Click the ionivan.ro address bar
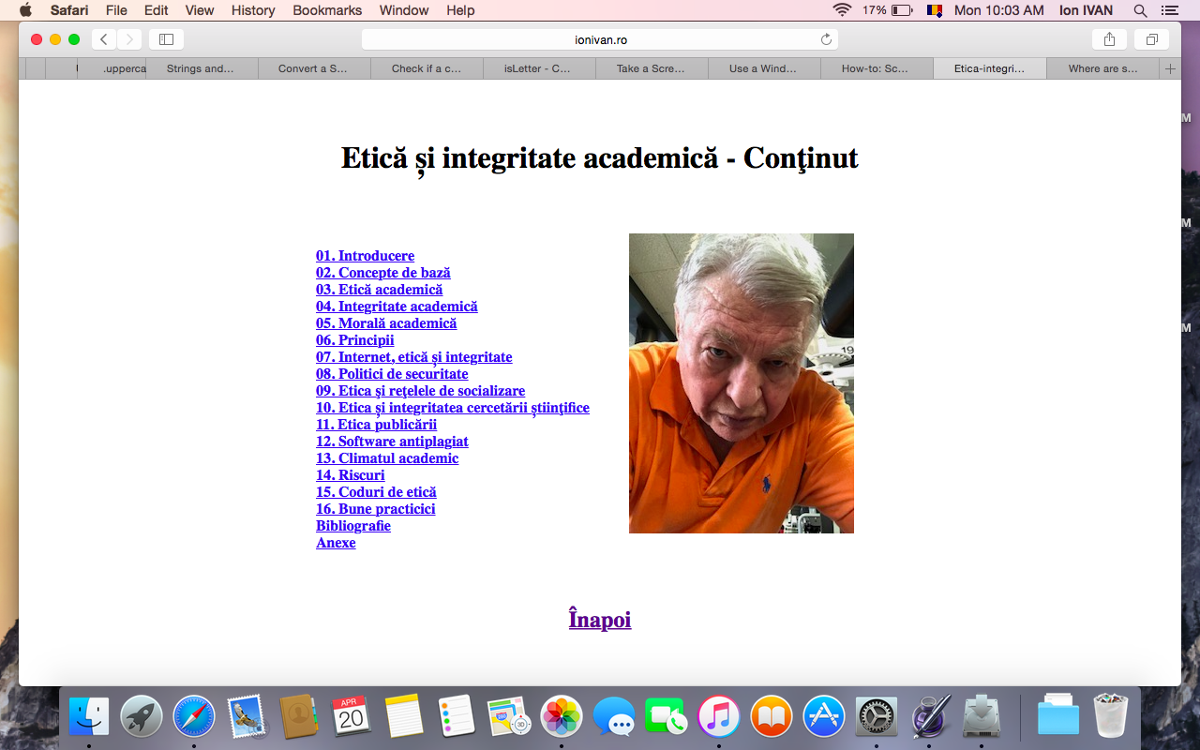 [600, 39]
